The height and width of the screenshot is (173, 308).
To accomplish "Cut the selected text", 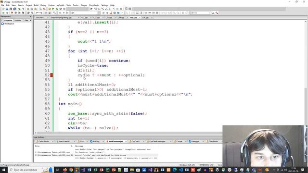I will pos(28,9).
